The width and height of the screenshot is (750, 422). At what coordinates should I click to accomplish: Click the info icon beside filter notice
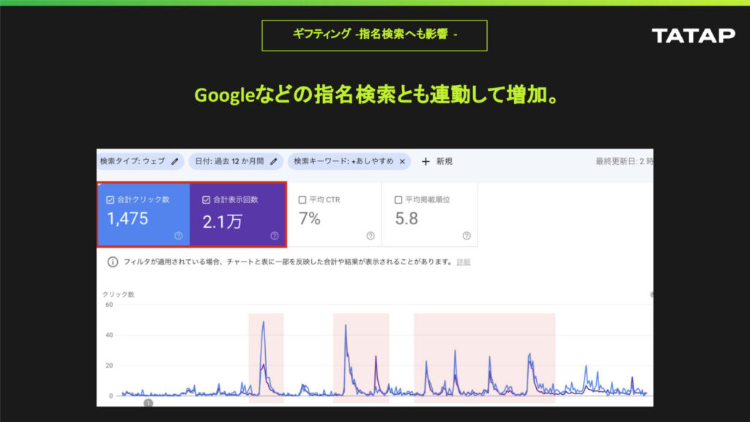(x=113, y=262)
